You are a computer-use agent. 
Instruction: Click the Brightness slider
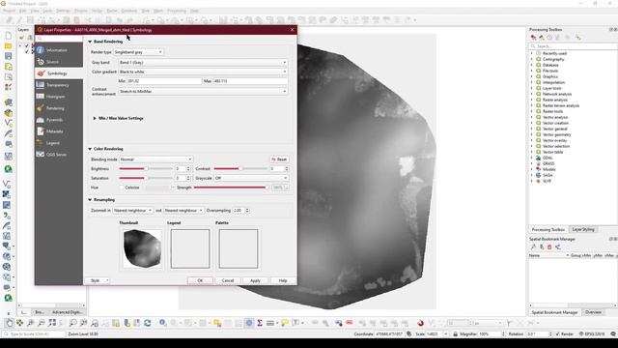[146, 169]
